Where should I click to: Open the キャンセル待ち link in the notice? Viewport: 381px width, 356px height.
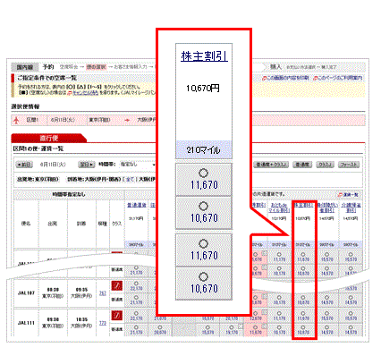86,93
